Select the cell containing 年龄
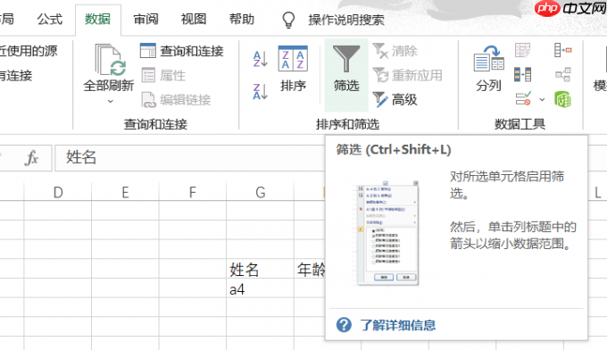 [310, 269]
